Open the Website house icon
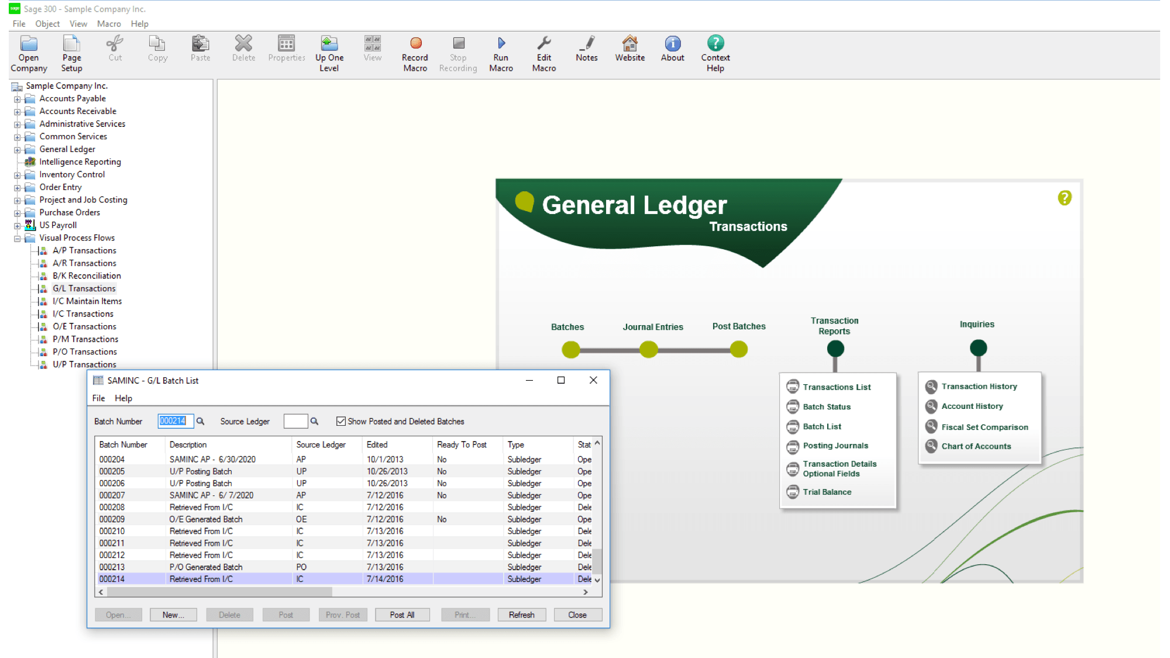The image size is (1170, 658). pos(629,44)
